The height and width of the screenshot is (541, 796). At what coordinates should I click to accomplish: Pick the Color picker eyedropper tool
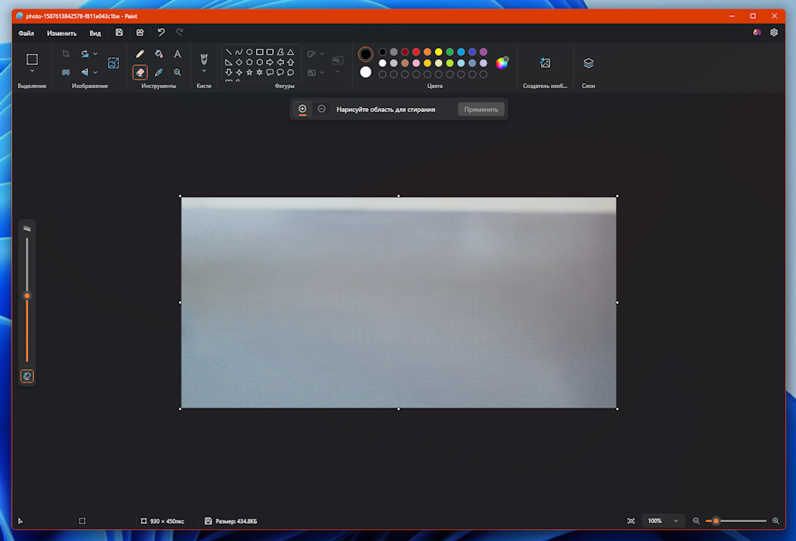[159, 73]
